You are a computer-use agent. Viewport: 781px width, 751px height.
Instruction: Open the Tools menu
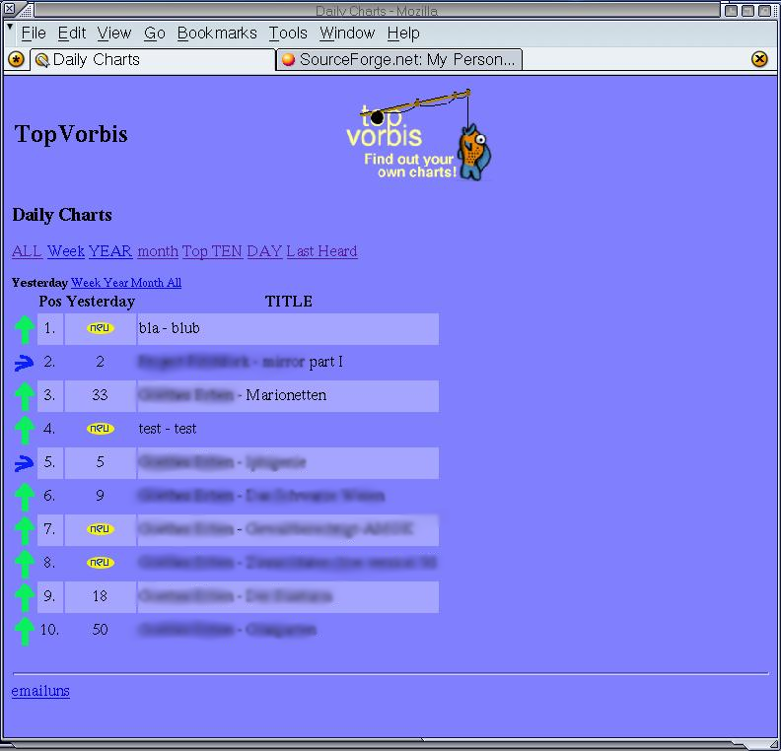[288, 34]
